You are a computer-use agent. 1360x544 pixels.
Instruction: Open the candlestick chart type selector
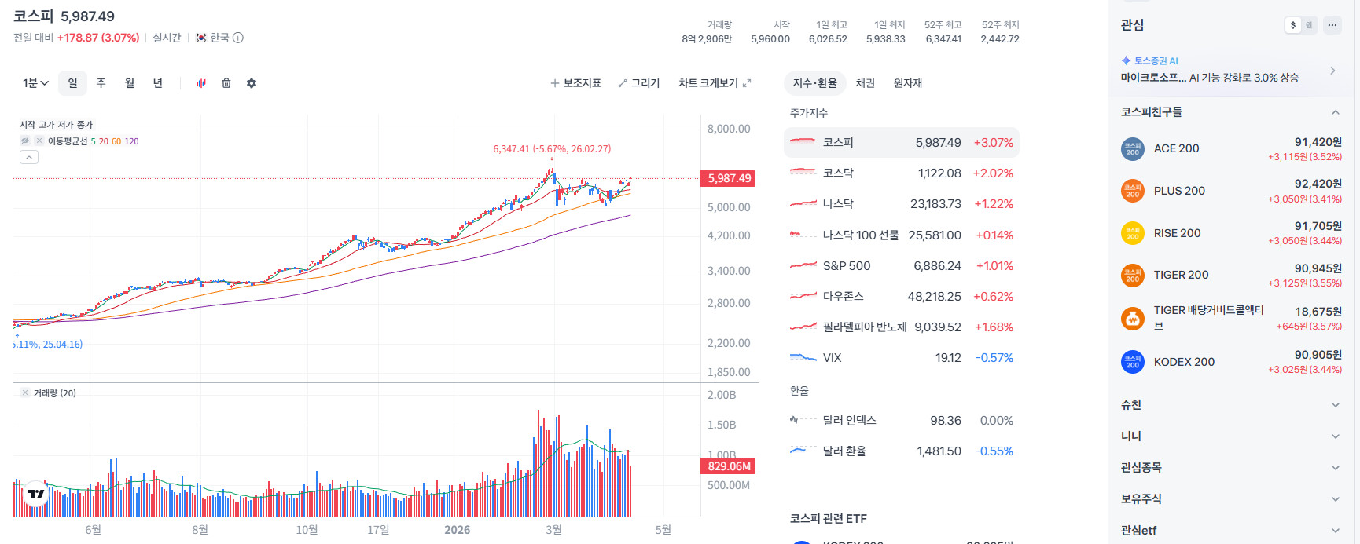pyautogui.click(x=201, y=83)
